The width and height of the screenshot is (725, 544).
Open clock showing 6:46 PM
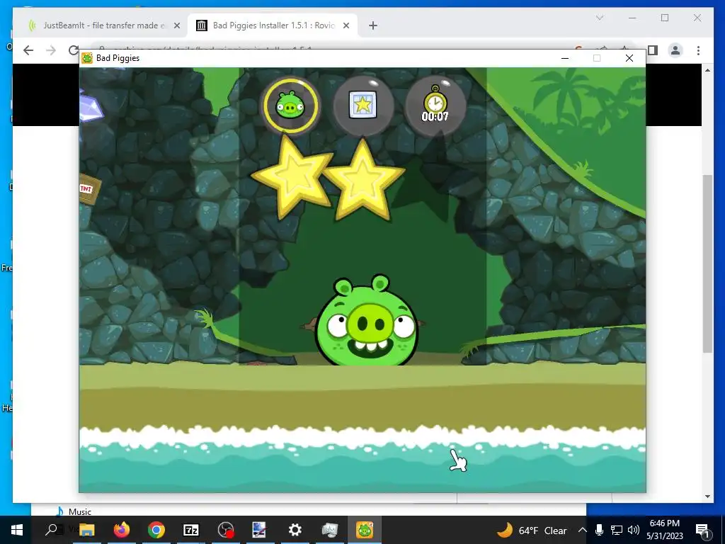click(x=664, y=530)
